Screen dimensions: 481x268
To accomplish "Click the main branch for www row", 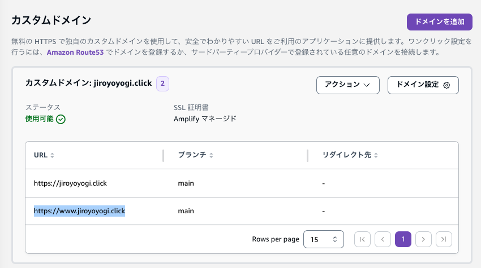I will 186,211.
